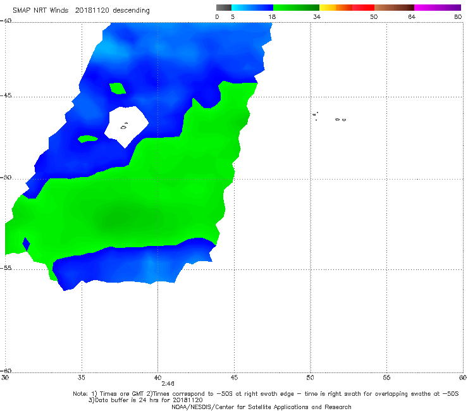
Task: Click the '50' longitude label on bottom axis
Action: (310, 377)
